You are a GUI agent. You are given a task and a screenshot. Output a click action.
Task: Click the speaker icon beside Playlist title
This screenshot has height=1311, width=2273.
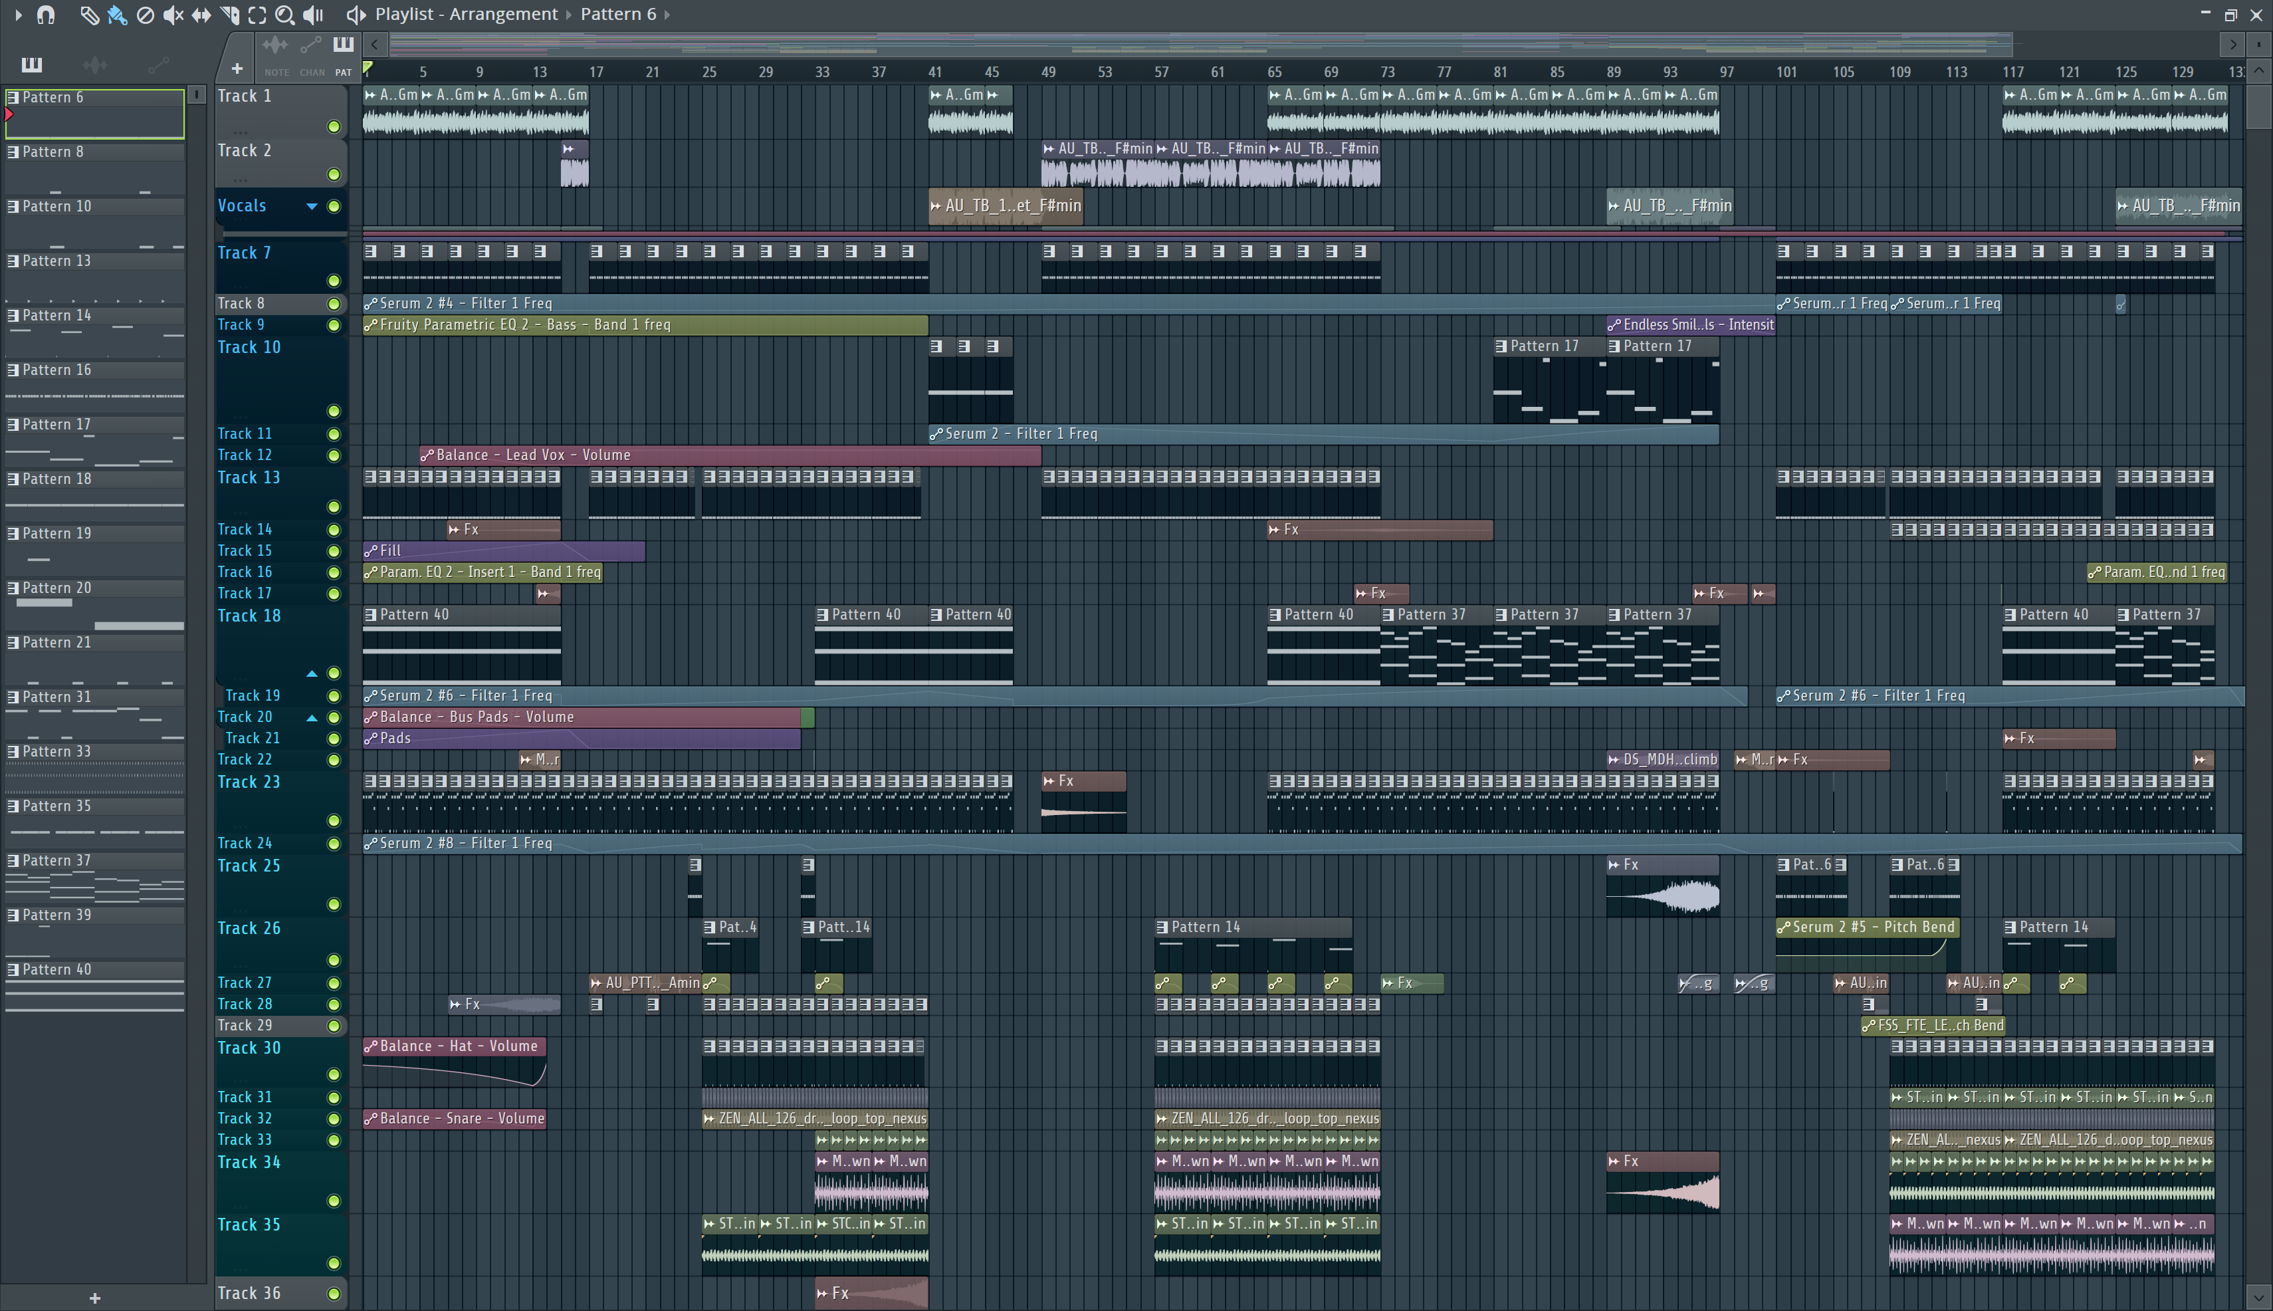(356, 15)
